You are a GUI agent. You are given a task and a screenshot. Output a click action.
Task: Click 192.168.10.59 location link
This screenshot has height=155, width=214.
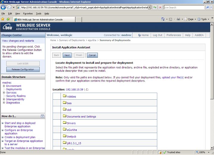coord(75,90)
